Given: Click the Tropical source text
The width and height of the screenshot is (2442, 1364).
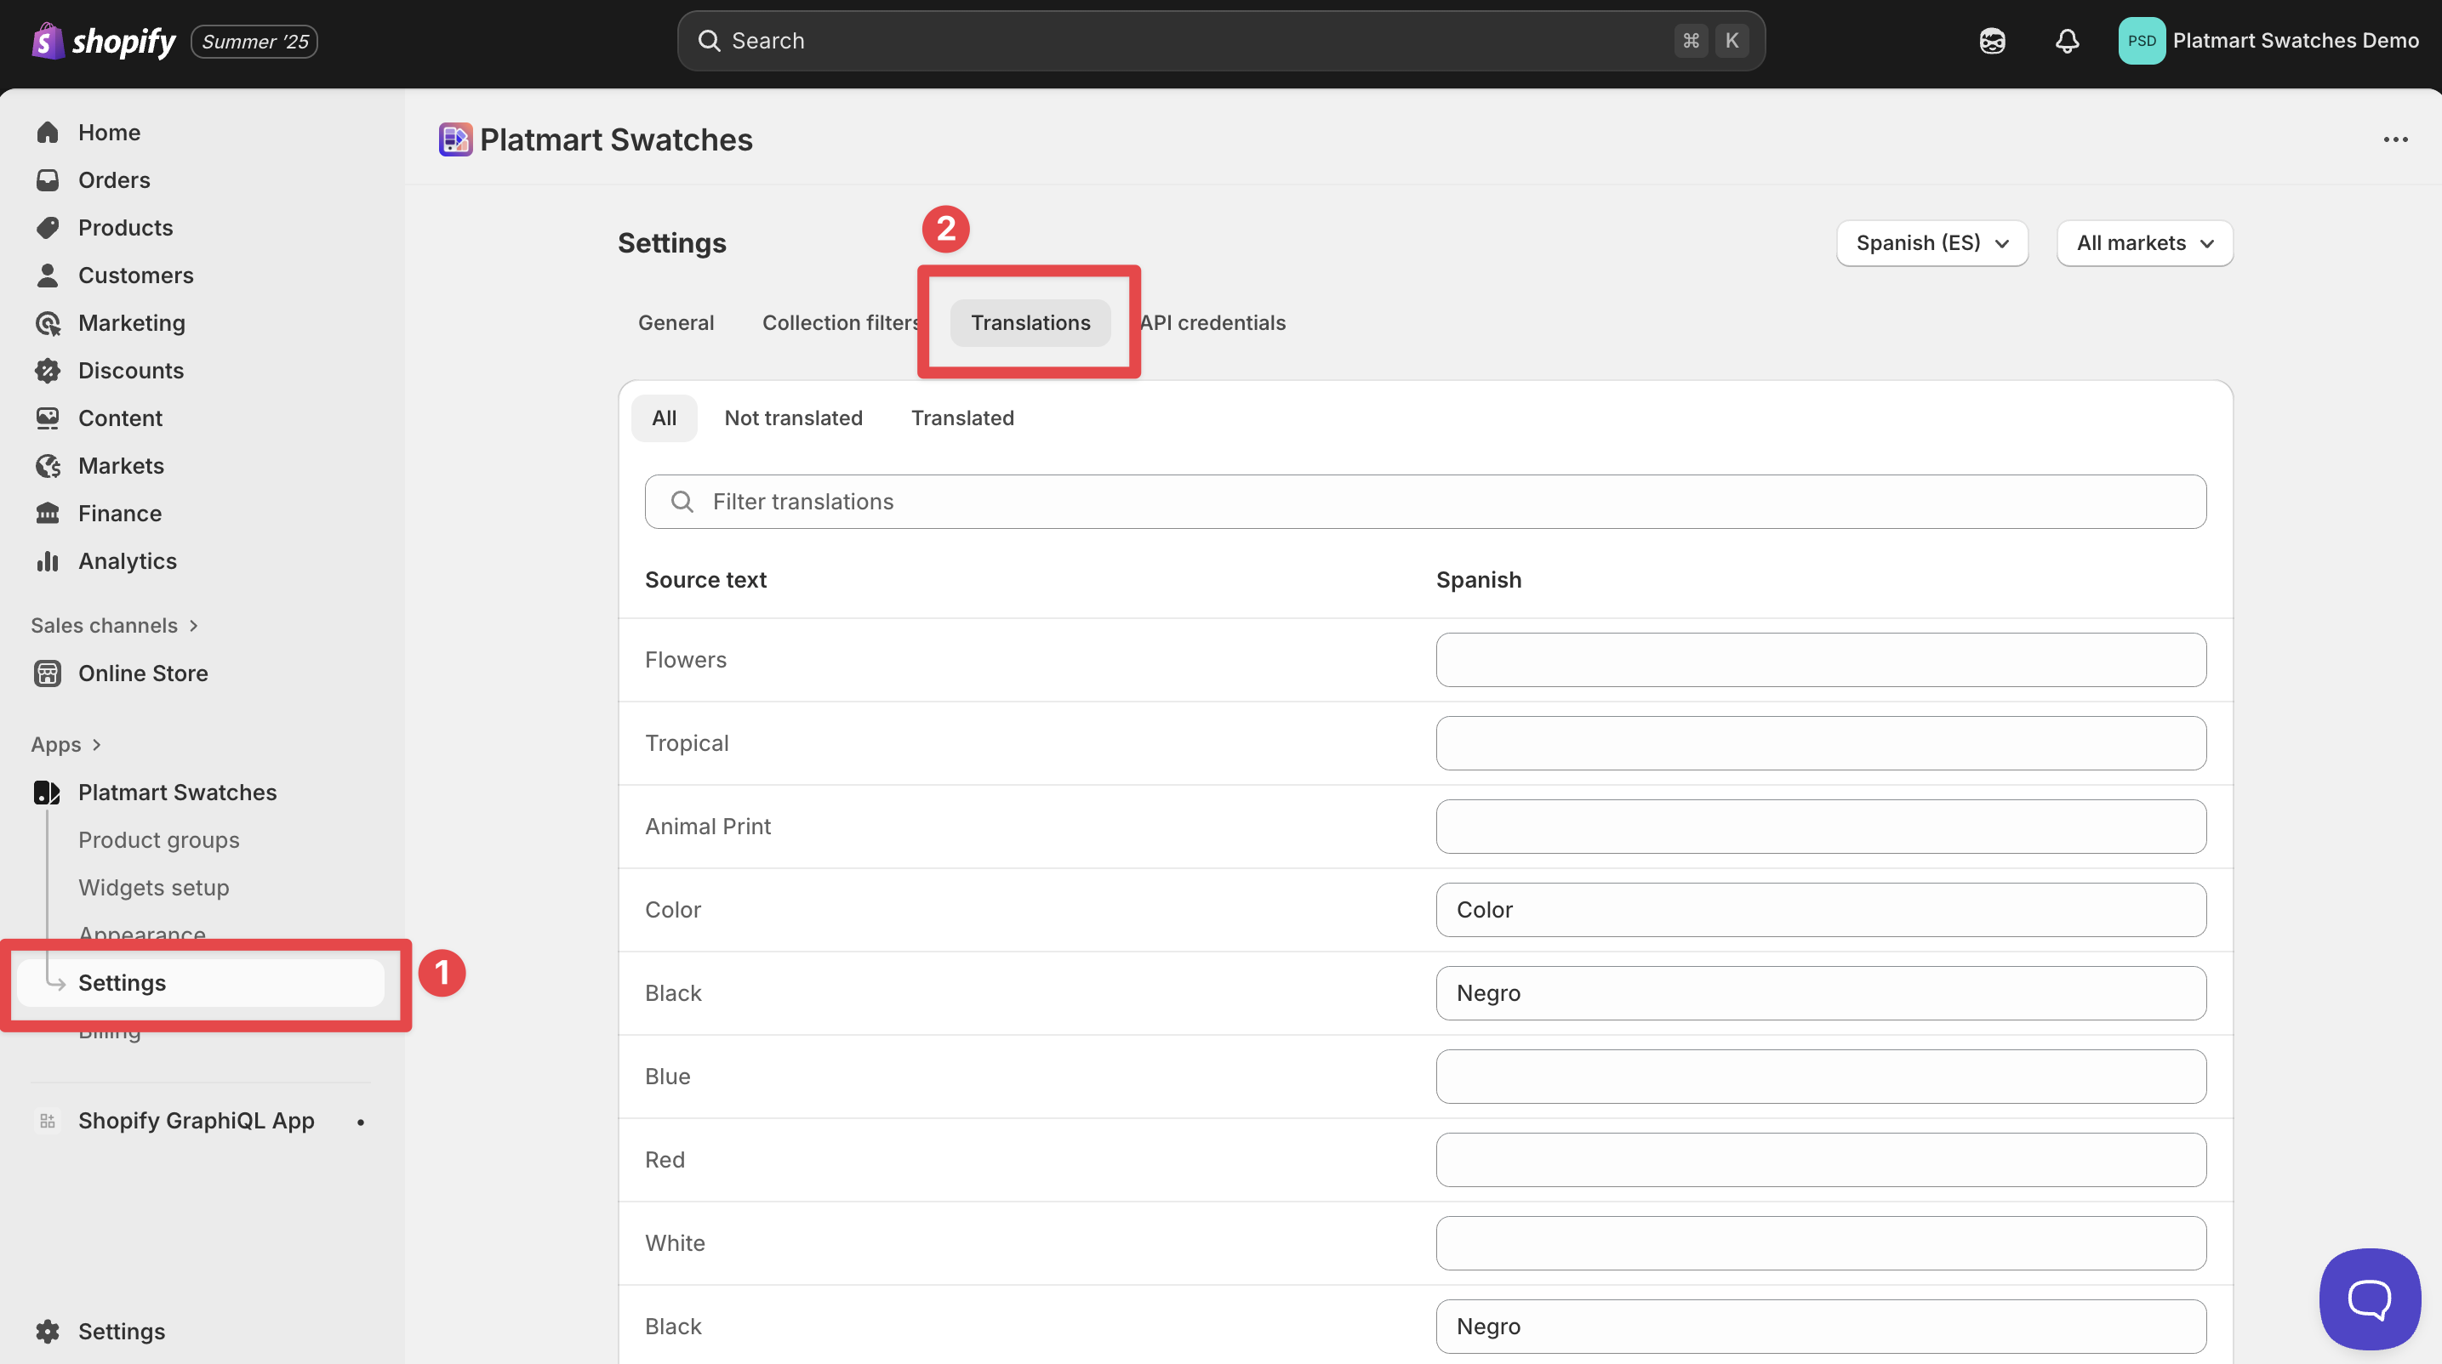Looking at the screenshot, I should click(687, 743).
